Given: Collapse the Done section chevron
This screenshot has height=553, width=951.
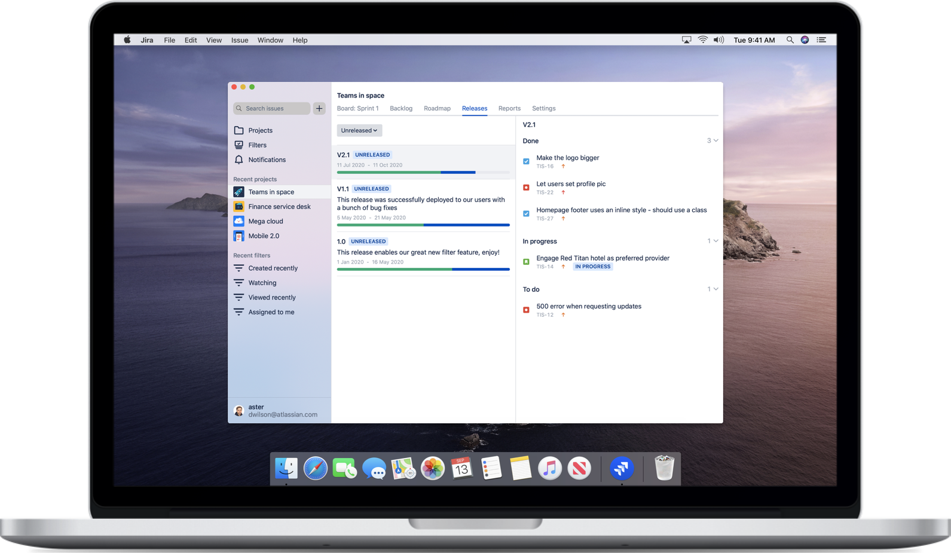Looking at the screenshot, I should [715, 140].
